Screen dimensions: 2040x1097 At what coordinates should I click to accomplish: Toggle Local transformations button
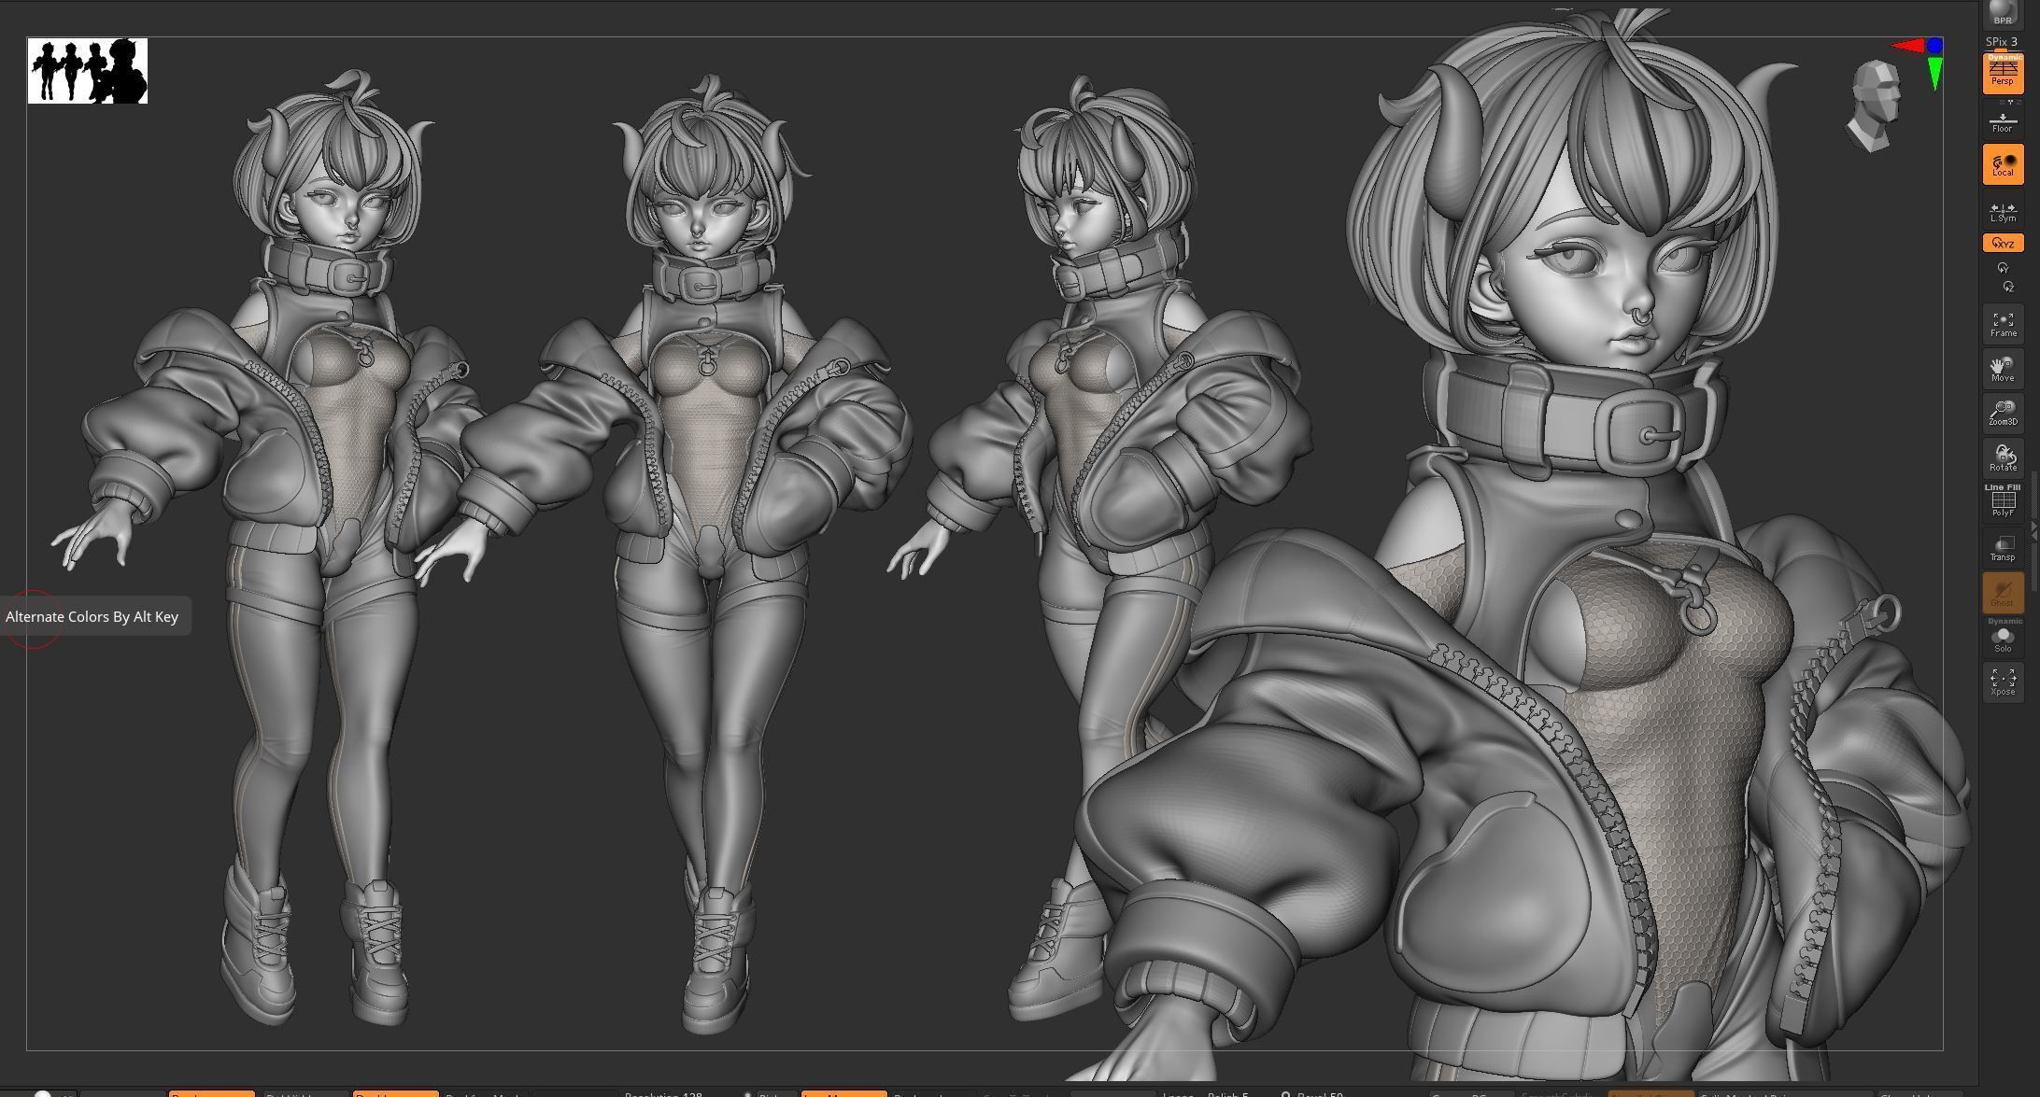(2003, 165)
